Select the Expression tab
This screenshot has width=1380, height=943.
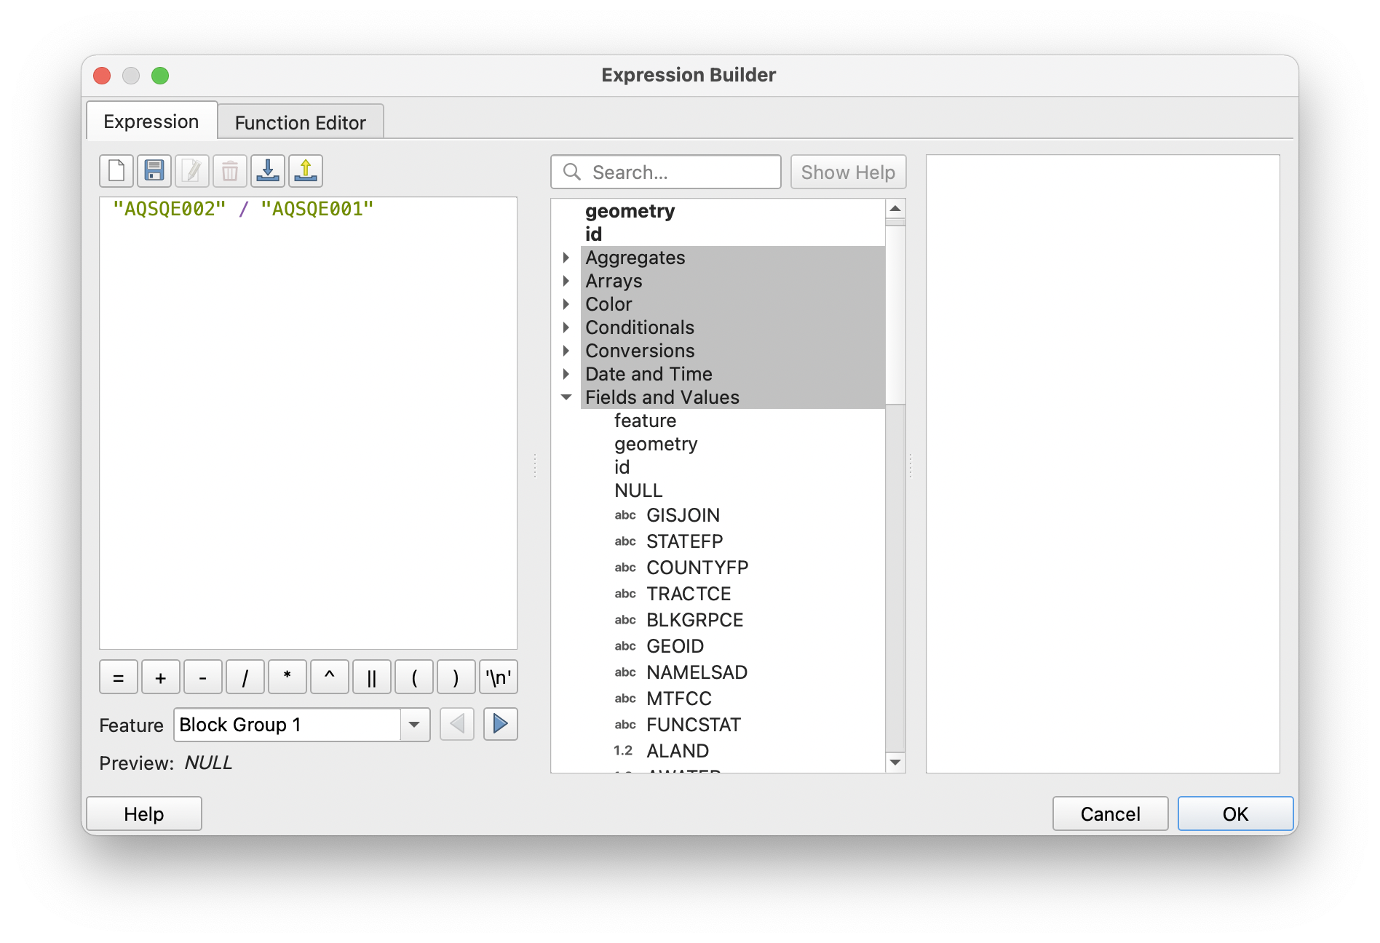151,122
